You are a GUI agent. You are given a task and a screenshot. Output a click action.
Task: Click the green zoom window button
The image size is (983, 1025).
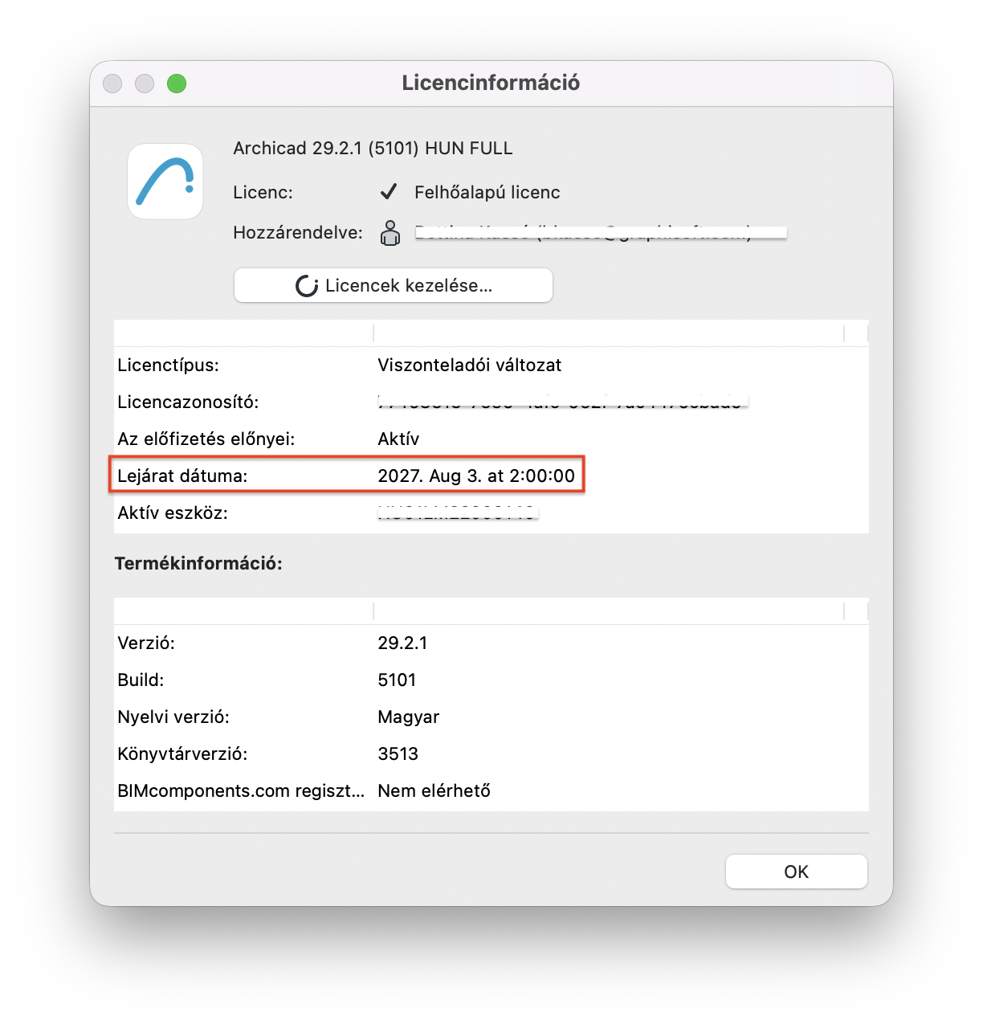coord(177,84)
